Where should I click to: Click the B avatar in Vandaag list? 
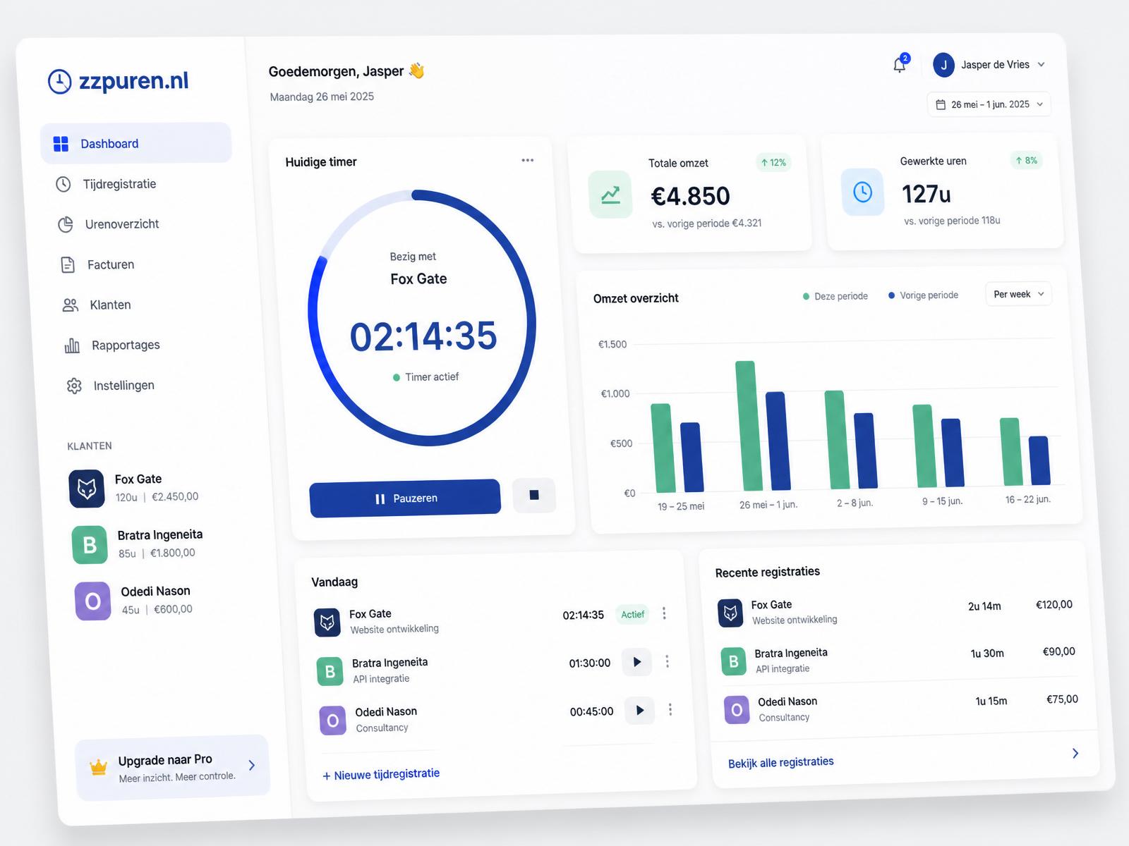[330, 672]
